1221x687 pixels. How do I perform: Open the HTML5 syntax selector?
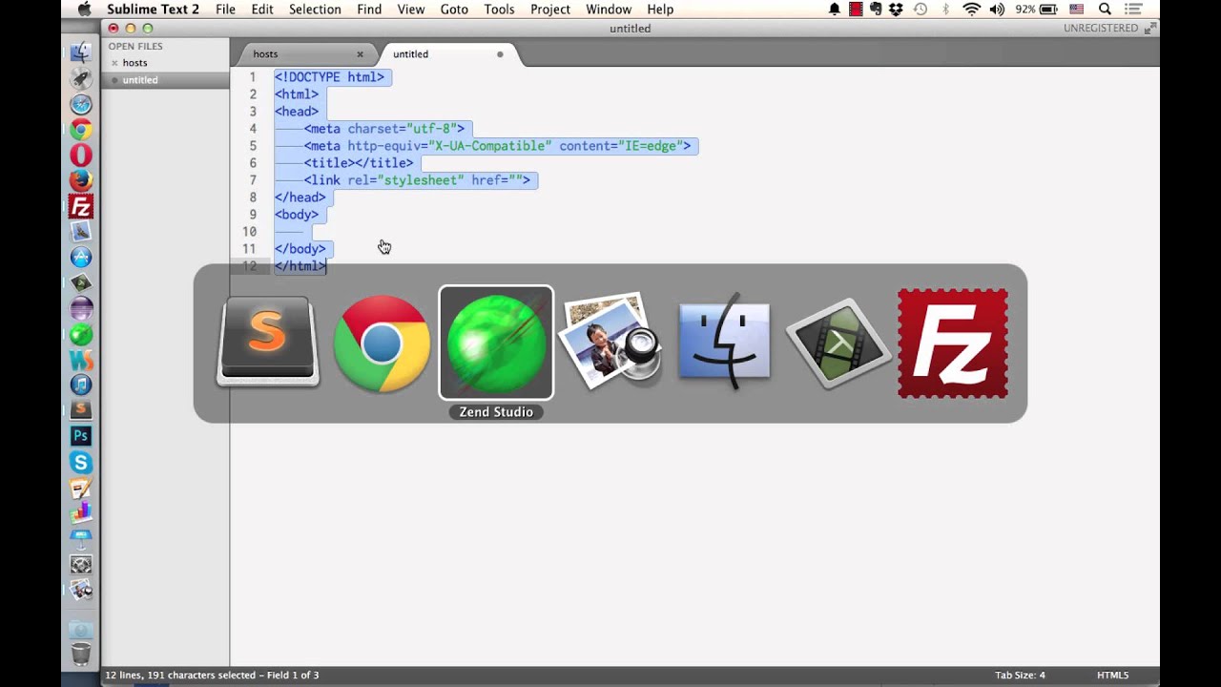(1112, 676)
